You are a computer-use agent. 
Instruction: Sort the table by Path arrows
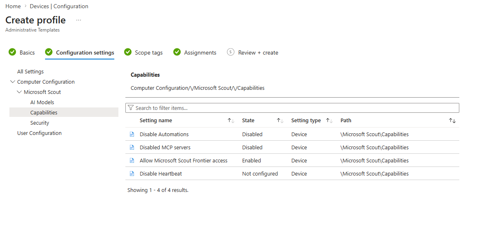click(x=452, y=121)
